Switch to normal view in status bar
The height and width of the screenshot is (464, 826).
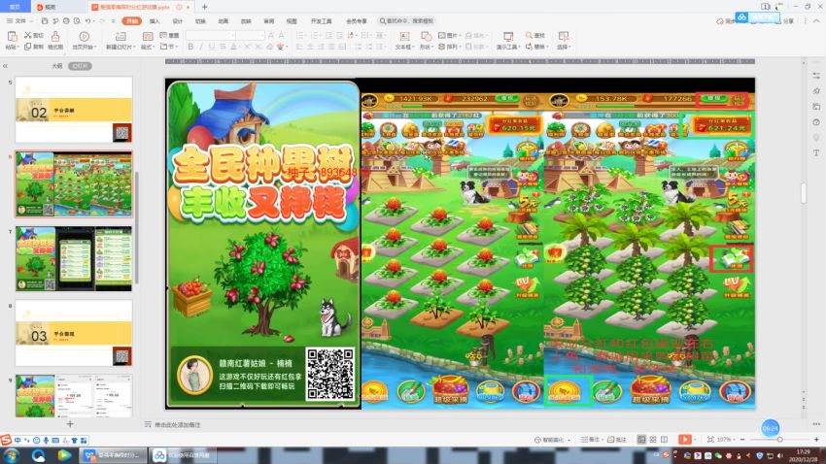[641, 440]
